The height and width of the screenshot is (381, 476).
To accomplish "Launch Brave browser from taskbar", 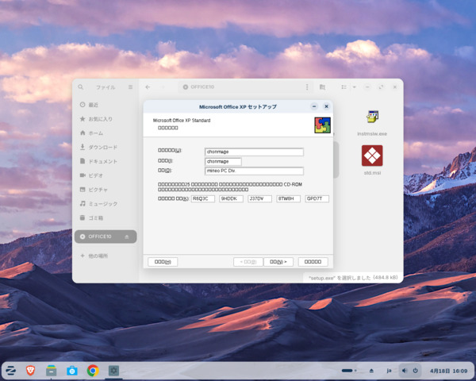I will tap(30, 371).
